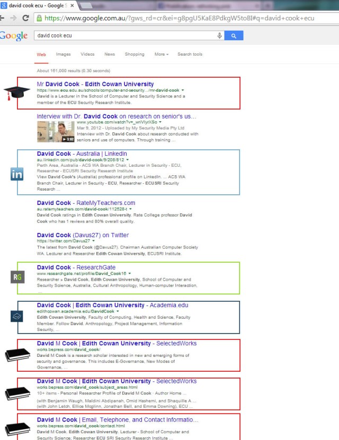Click in the address bar URL

pos(180,18)
